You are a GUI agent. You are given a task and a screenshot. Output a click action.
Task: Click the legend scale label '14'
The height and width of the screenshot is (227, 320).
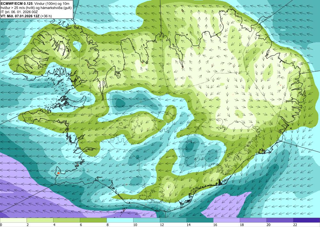pos(188,225)
